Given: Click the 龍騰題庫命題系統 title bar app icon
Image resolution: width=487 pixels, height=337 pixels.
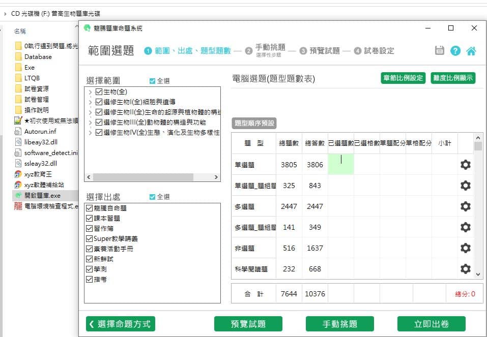Looking at the screenshot, I should [88, 28].
